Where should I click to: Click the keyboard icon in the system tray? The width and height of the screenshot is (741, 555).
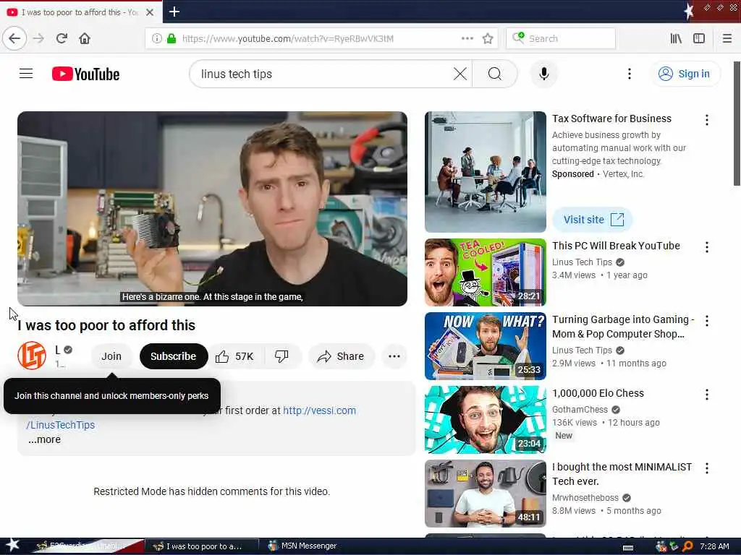628,548
